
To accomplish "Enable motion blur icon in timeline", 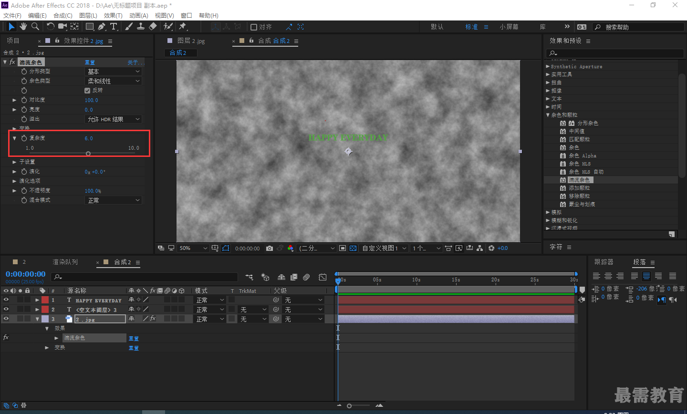I will [x=306, y=277].
